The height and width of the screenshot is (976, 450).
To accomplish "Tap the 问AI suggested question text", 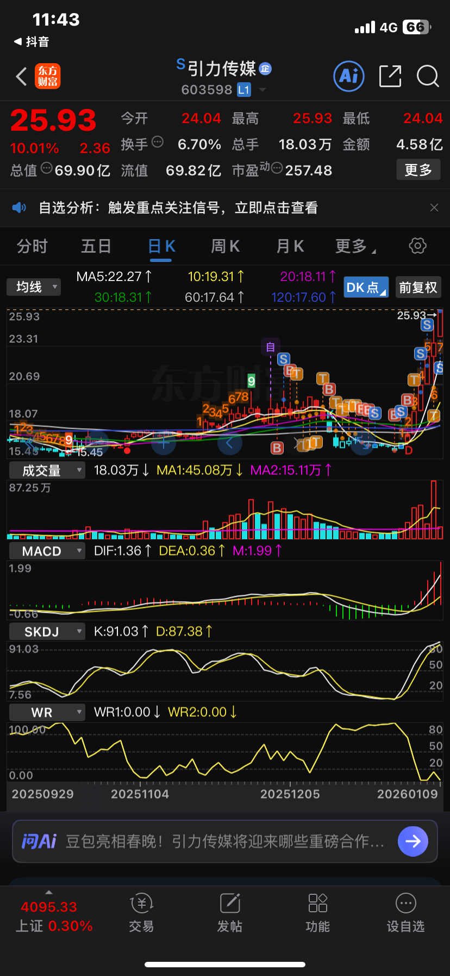I will pyautogui.click(x=225, y=841).
